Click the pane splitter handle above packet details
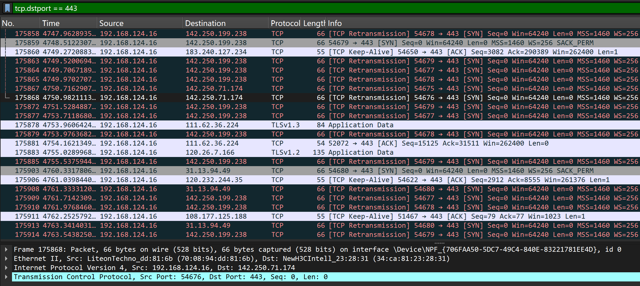Screen dimensions: 640x286 point(439,243)
